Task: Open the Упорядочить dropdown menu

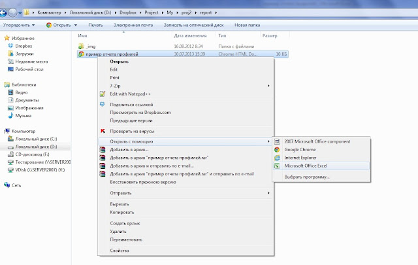Action: point(19,25)
